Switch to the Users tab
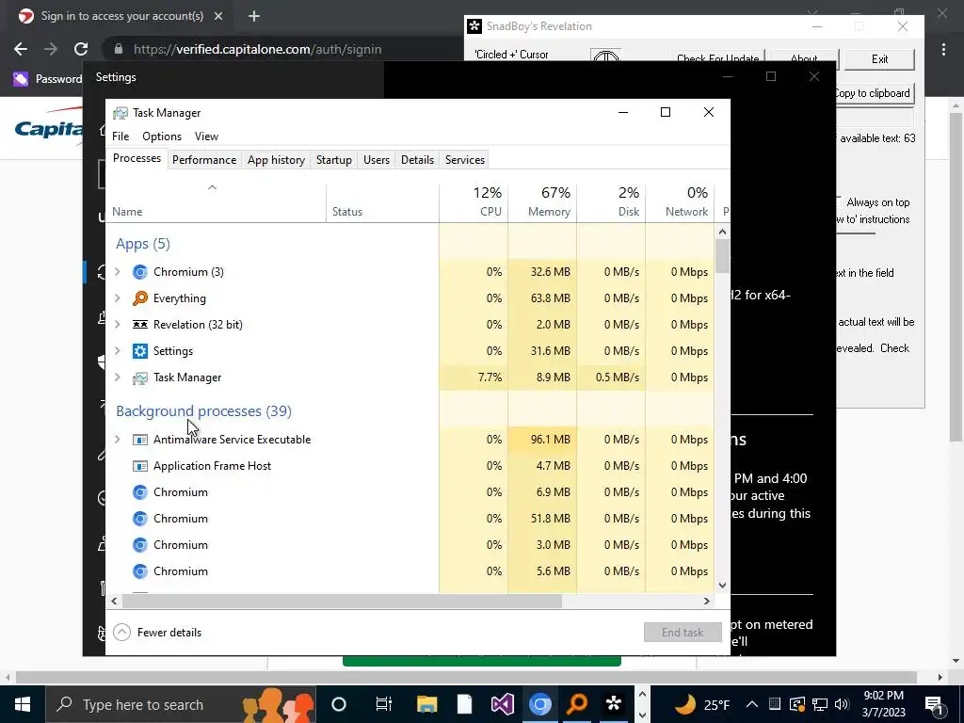The image size is (964, 723). (x=377, y=160)
